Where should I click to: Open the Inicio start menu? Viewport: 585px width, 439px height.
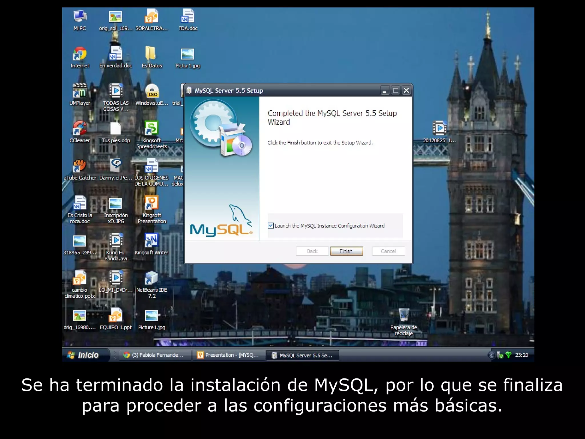pos(85,355)
